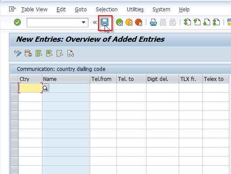This screenshot has width=231, height=174.
Task: Click the First Page navigation icon
Action: coord(187,23)
